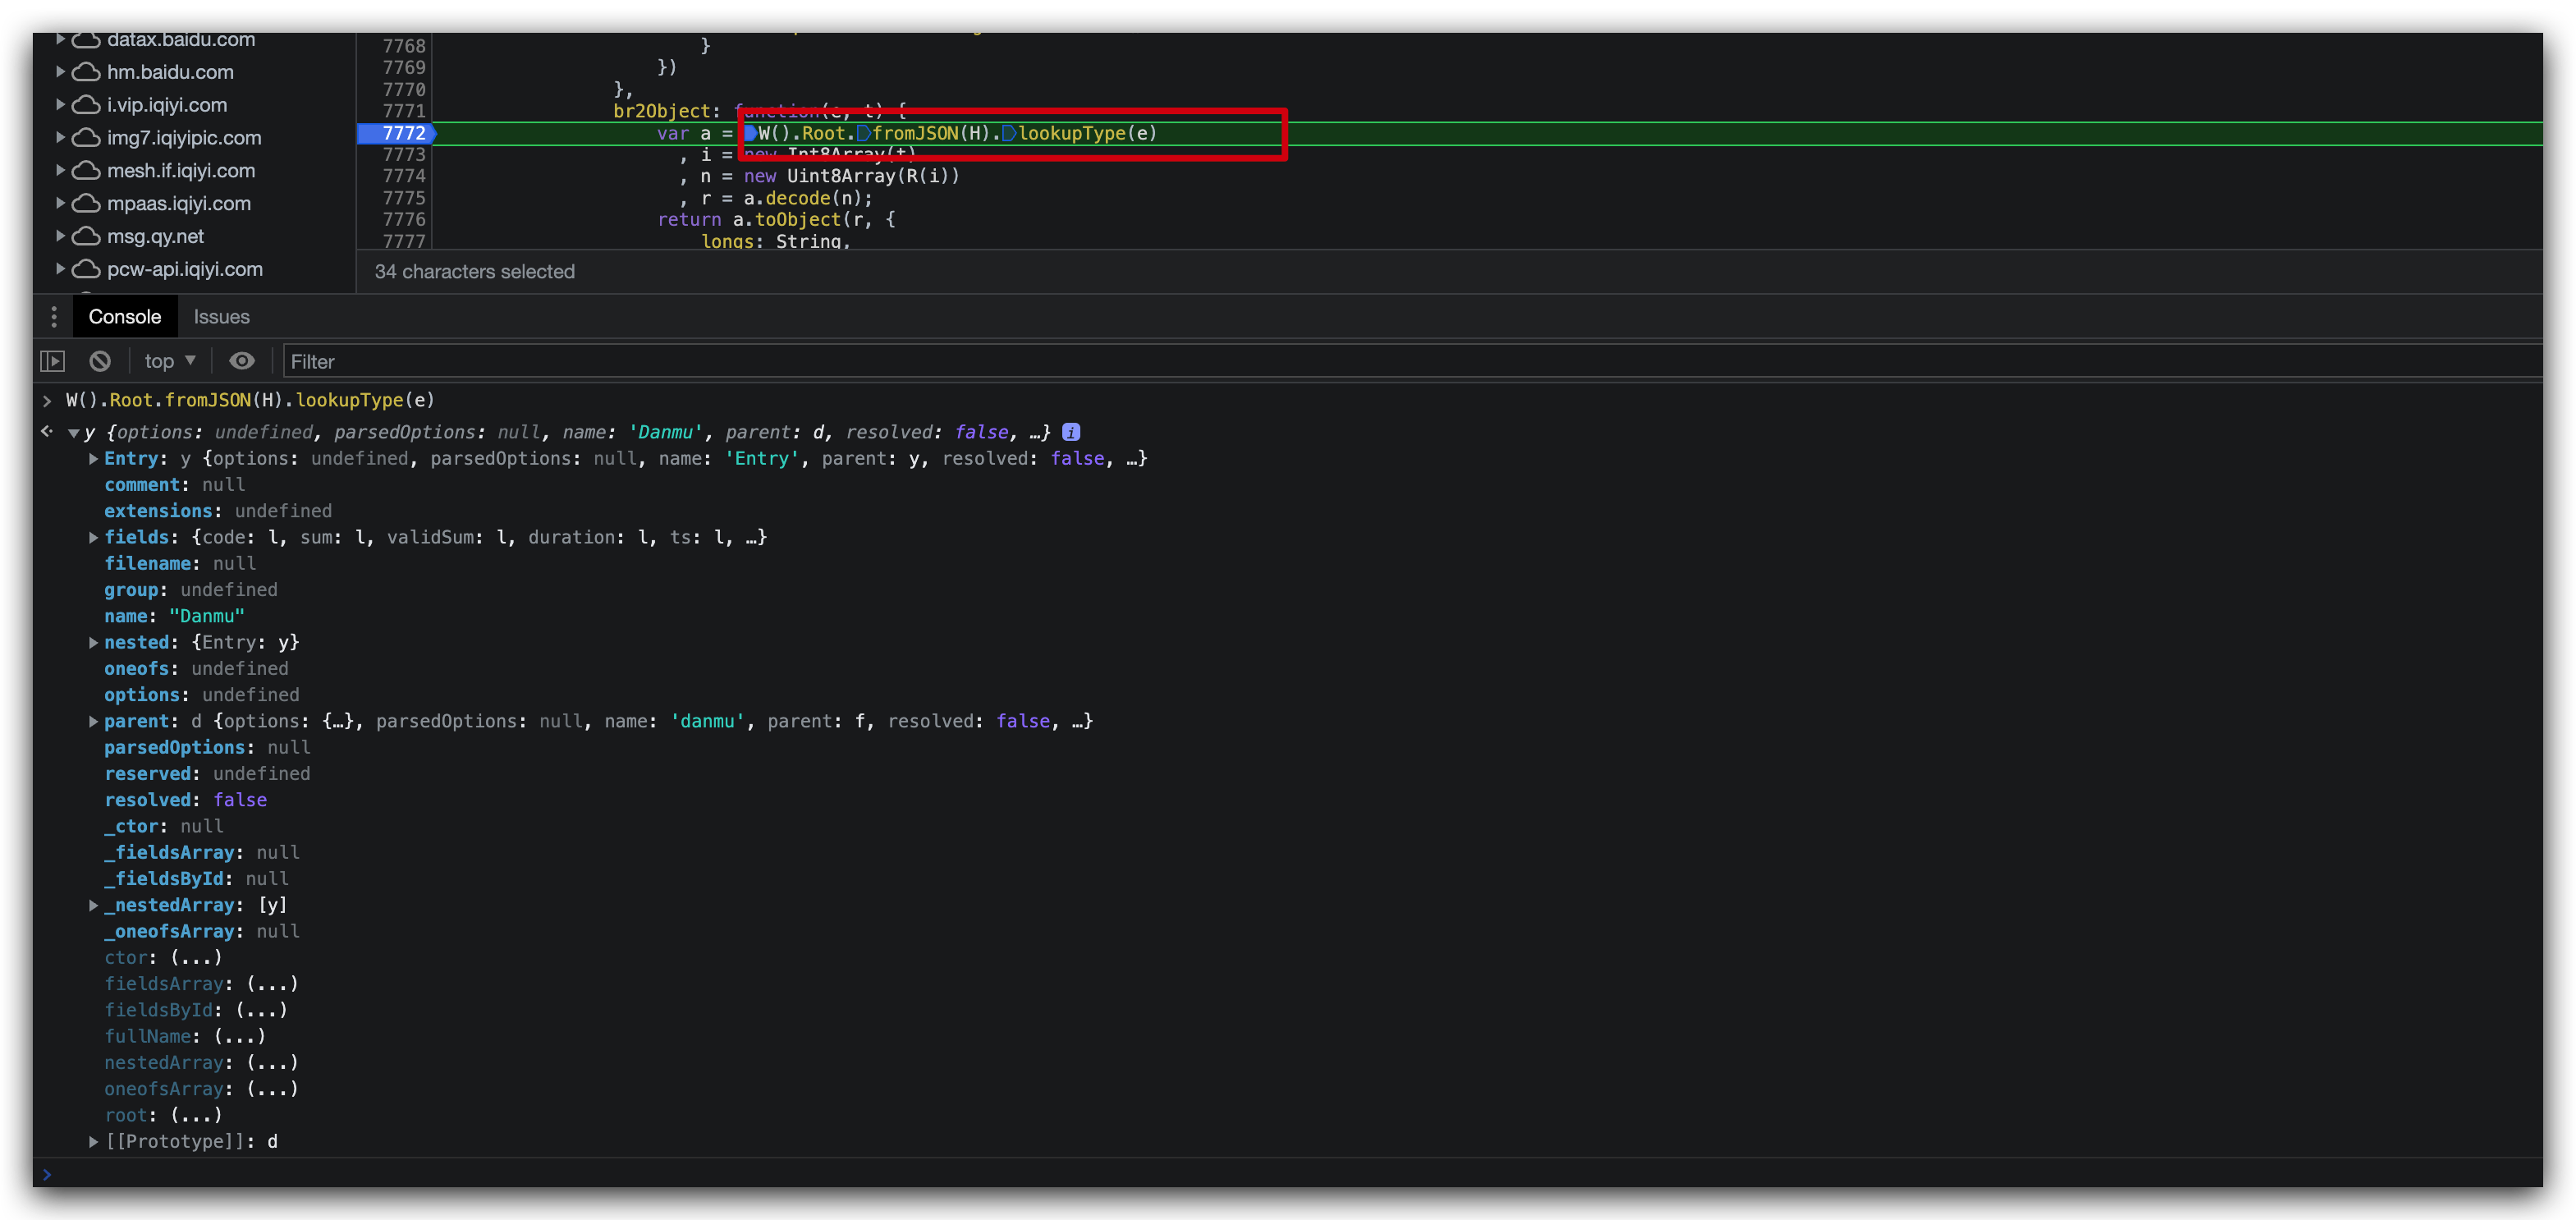Select line number 7774 in the gutter
The width and height of the screenshot is (2576, 1220).
point(404,176)
